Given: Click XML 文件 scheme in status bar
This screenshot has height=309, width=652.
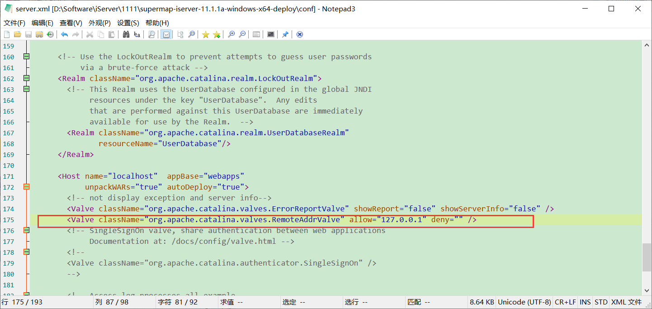Looking at the screenshot, I should coord(626,302).
